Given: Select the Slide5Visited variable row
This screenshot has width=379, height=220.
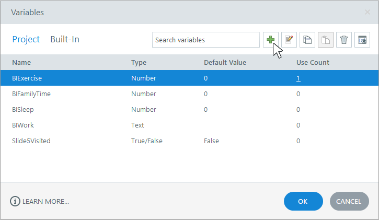Looking at the screenshot, I should click(x=189, y=141).
